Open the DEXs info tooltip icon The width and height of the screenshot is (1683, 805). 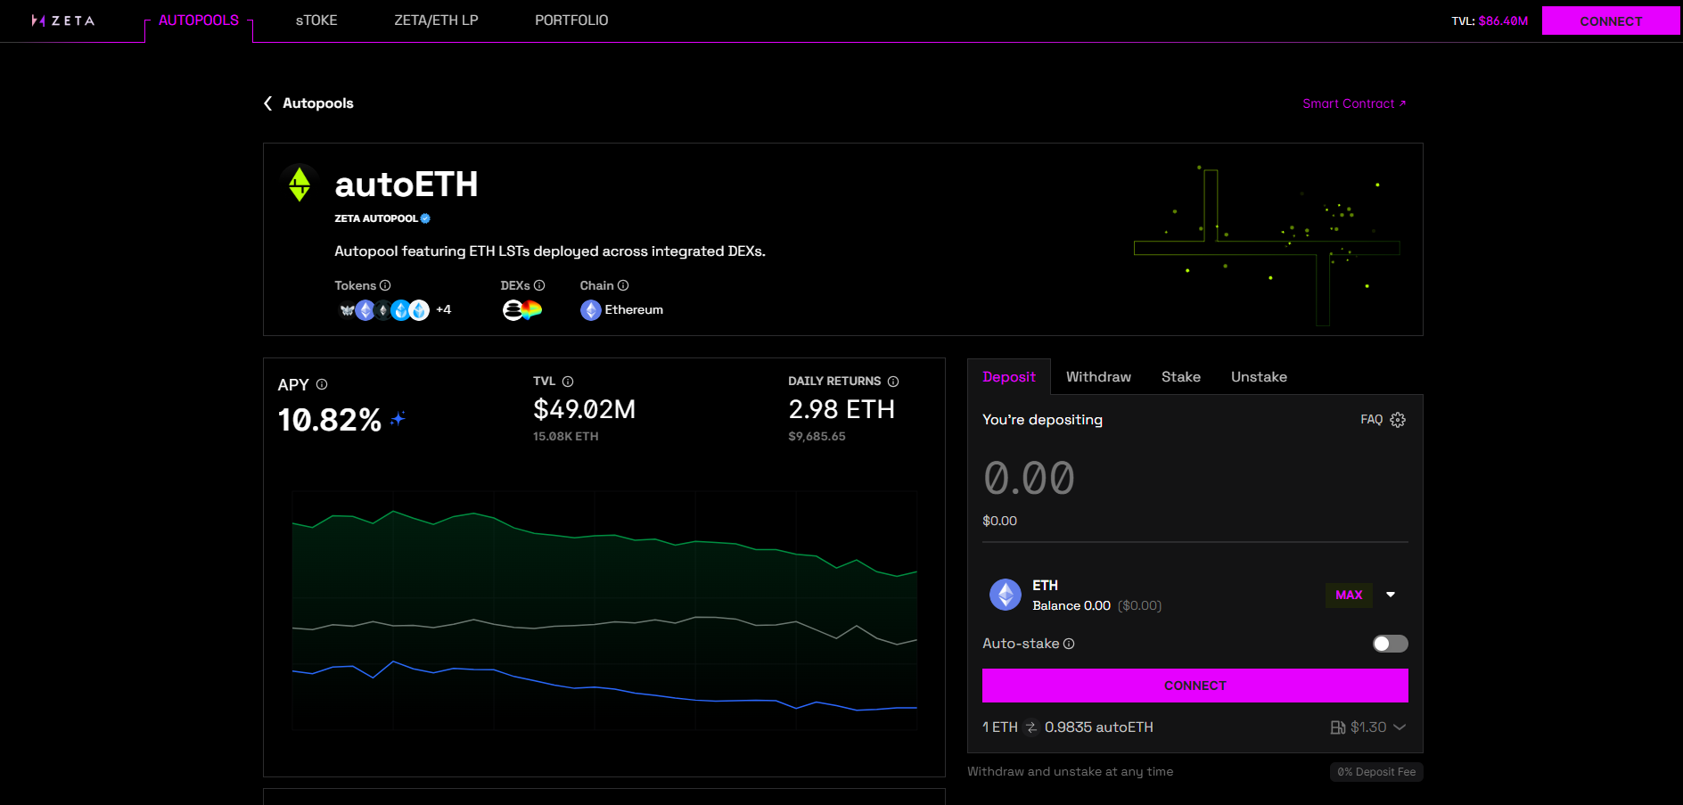click(539, 285)
